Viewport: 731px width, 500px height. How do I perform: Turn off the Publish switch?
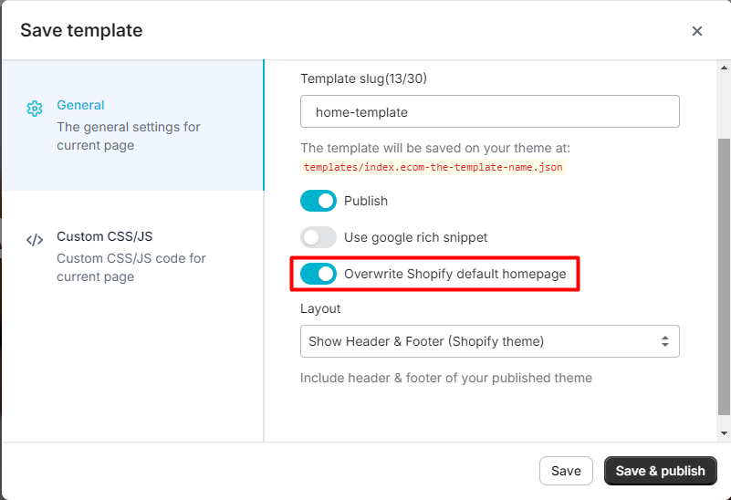[x=319, y=201]
